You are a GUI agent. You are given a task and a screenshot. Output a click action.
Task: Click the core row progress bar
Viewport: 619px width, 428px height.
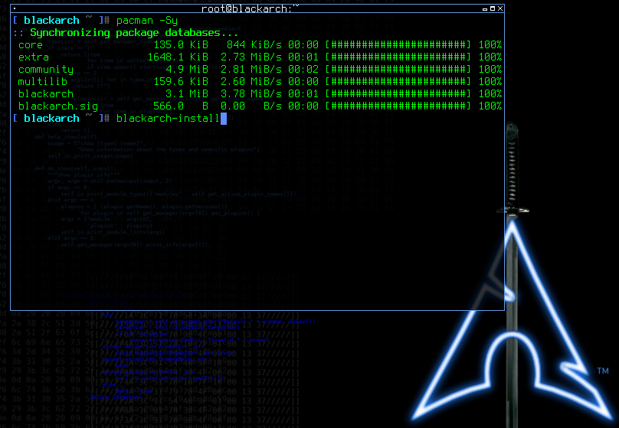click(x=398, y=45)
